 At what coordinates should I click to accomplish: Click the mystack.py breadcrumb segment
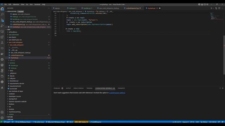point(90,12)
